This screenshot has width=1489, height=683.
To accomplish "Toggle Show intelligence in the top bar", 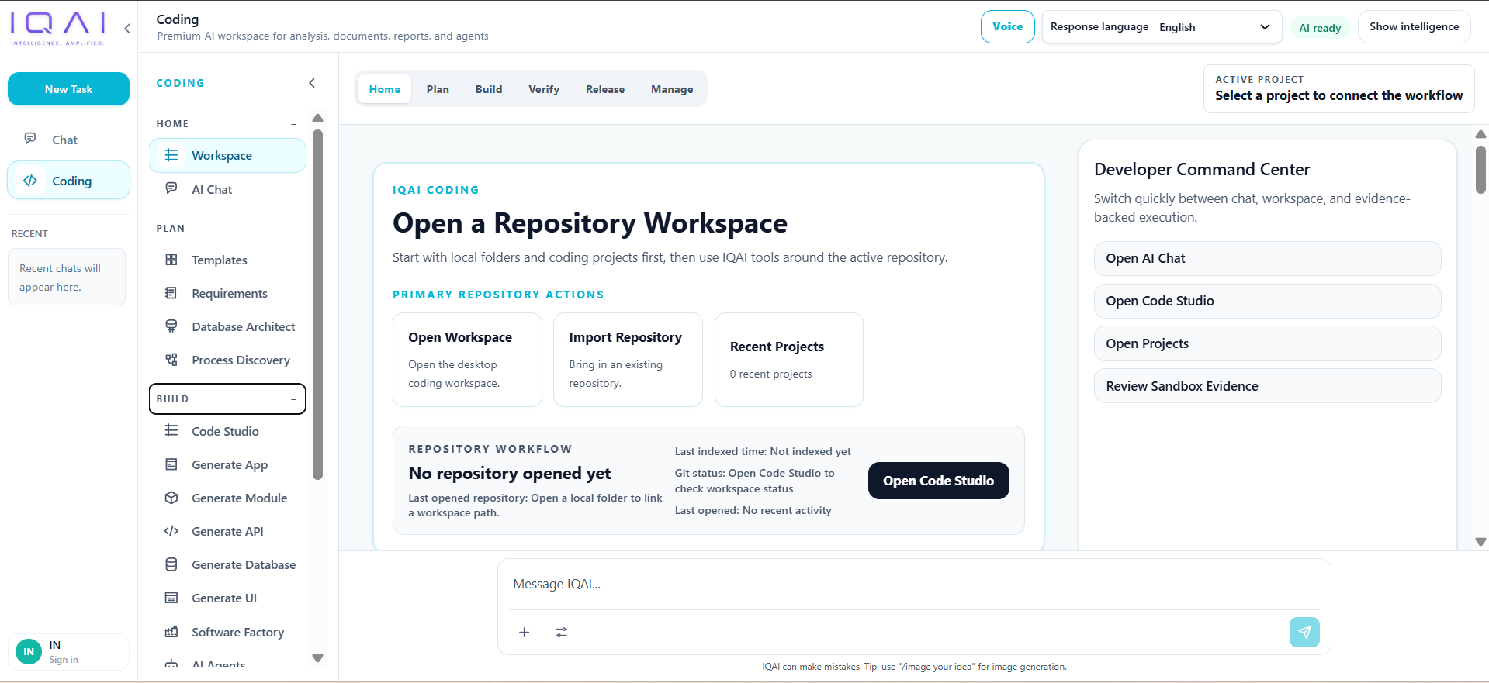I will point(1414,26).
